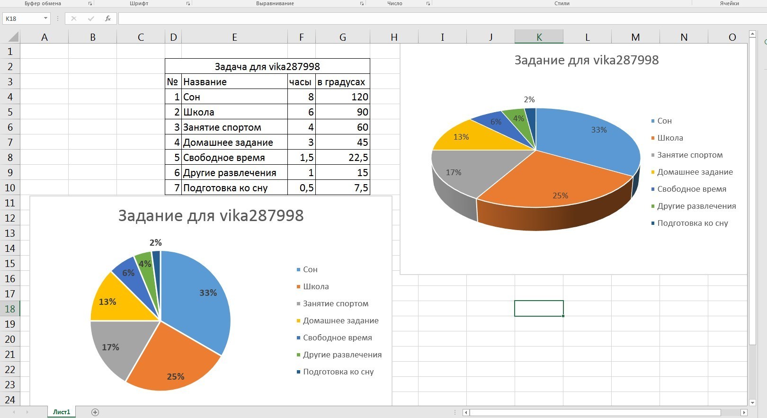Open the Выравнивание group dialog launcher
Image resolution: width=767 pixels, height=418 pixels.
(x=362, y=3)
